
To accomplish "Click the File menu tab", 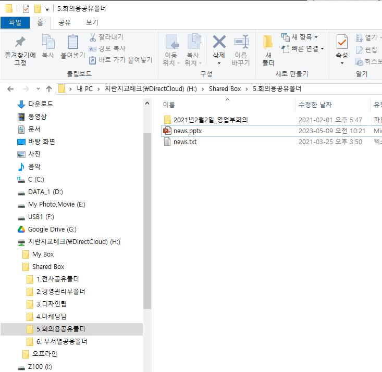I will coord(15,22).
